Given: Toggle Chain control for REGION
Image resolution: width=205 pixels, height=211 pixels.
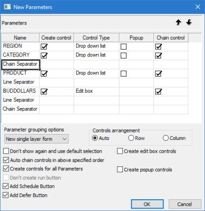Looking at the screenshot, I should [159, 47].
